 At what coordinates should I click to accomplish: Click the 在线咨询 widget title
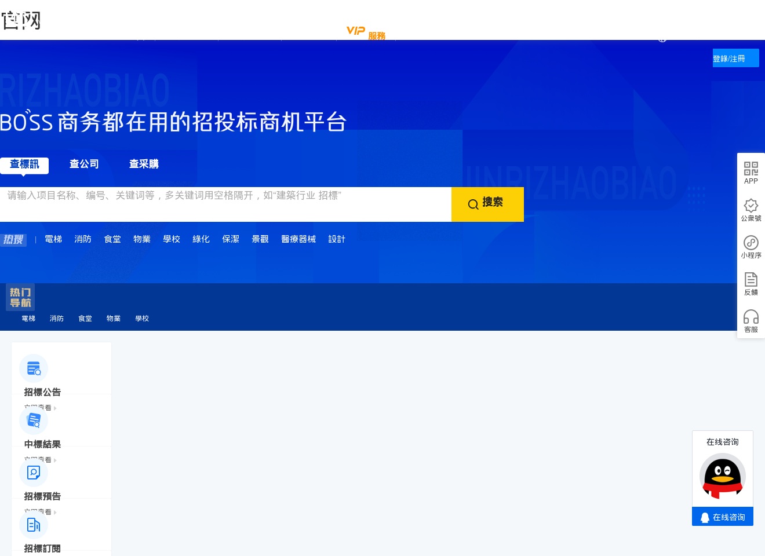pyautogui.click(x=723, y=442)
